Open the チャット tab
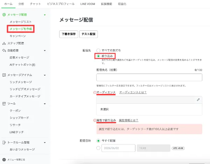 [35, 4]
